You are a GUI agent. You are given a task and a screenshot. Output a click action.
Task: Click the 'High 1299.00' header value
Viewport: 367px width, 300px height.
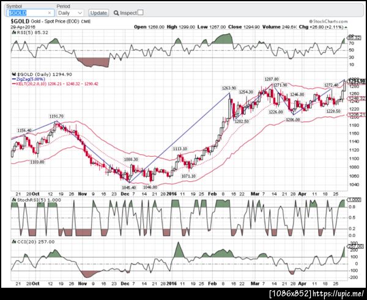point(180,27)
